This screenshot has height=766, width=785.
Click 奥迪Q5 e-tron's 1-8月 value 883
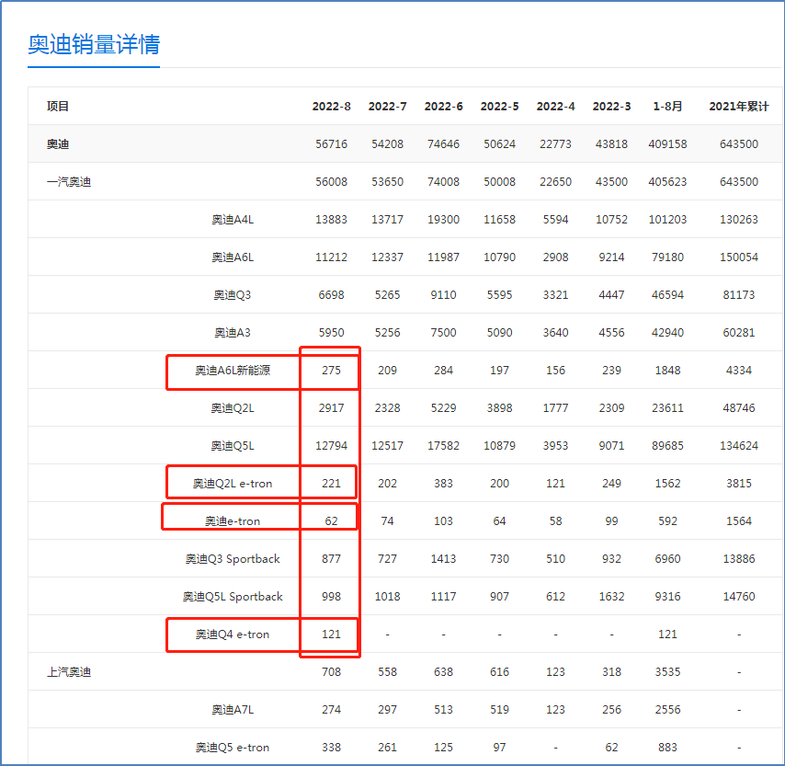point(668,748)
